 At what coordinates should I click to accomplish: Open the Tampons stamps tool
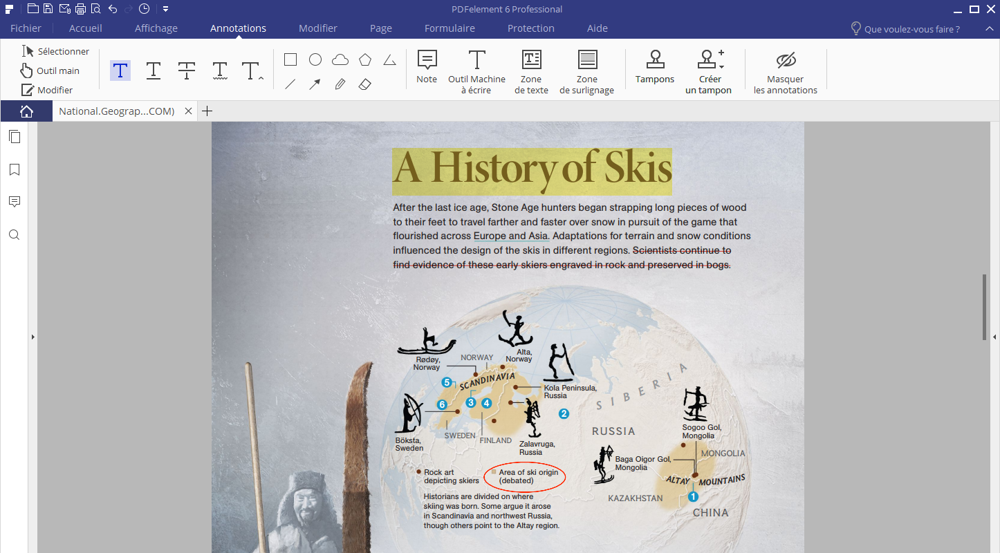pyautogui.click(x=655, y=67)
